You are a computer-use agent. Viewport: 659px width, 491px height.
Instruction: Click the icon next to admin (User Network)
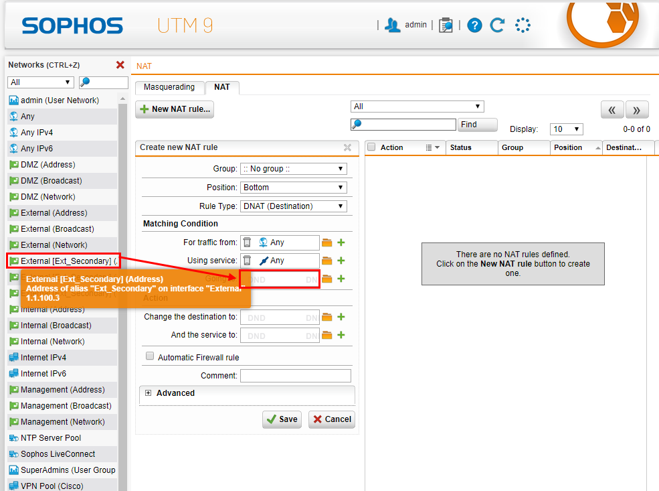[14, 100]
